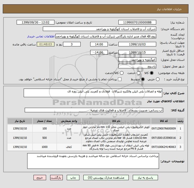Click the price validity date 1399/10/15
The width and height of the screenshot is (194, 188).
pos(137,52)
